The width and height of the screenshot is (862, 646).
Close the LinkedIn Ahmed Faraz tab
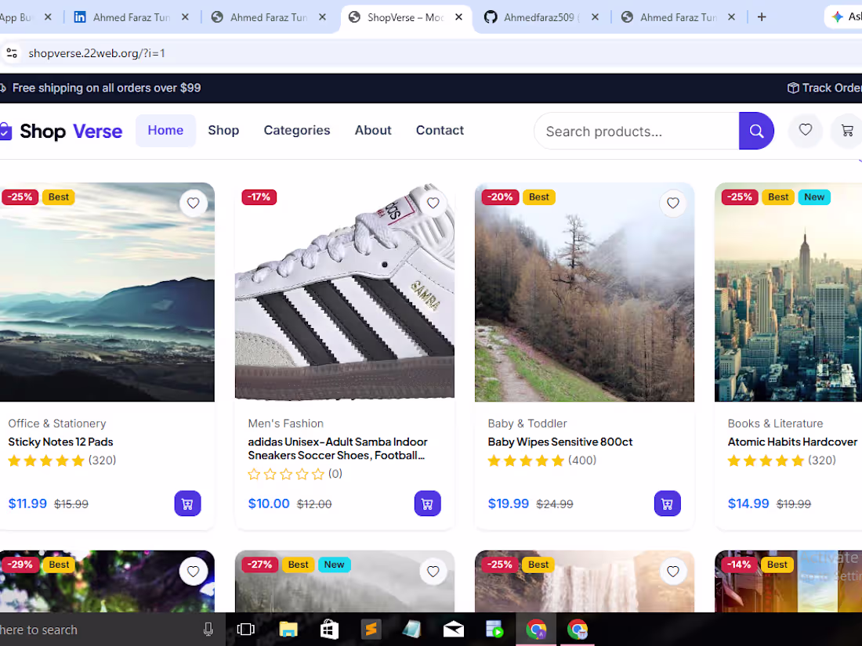point(185,17)
